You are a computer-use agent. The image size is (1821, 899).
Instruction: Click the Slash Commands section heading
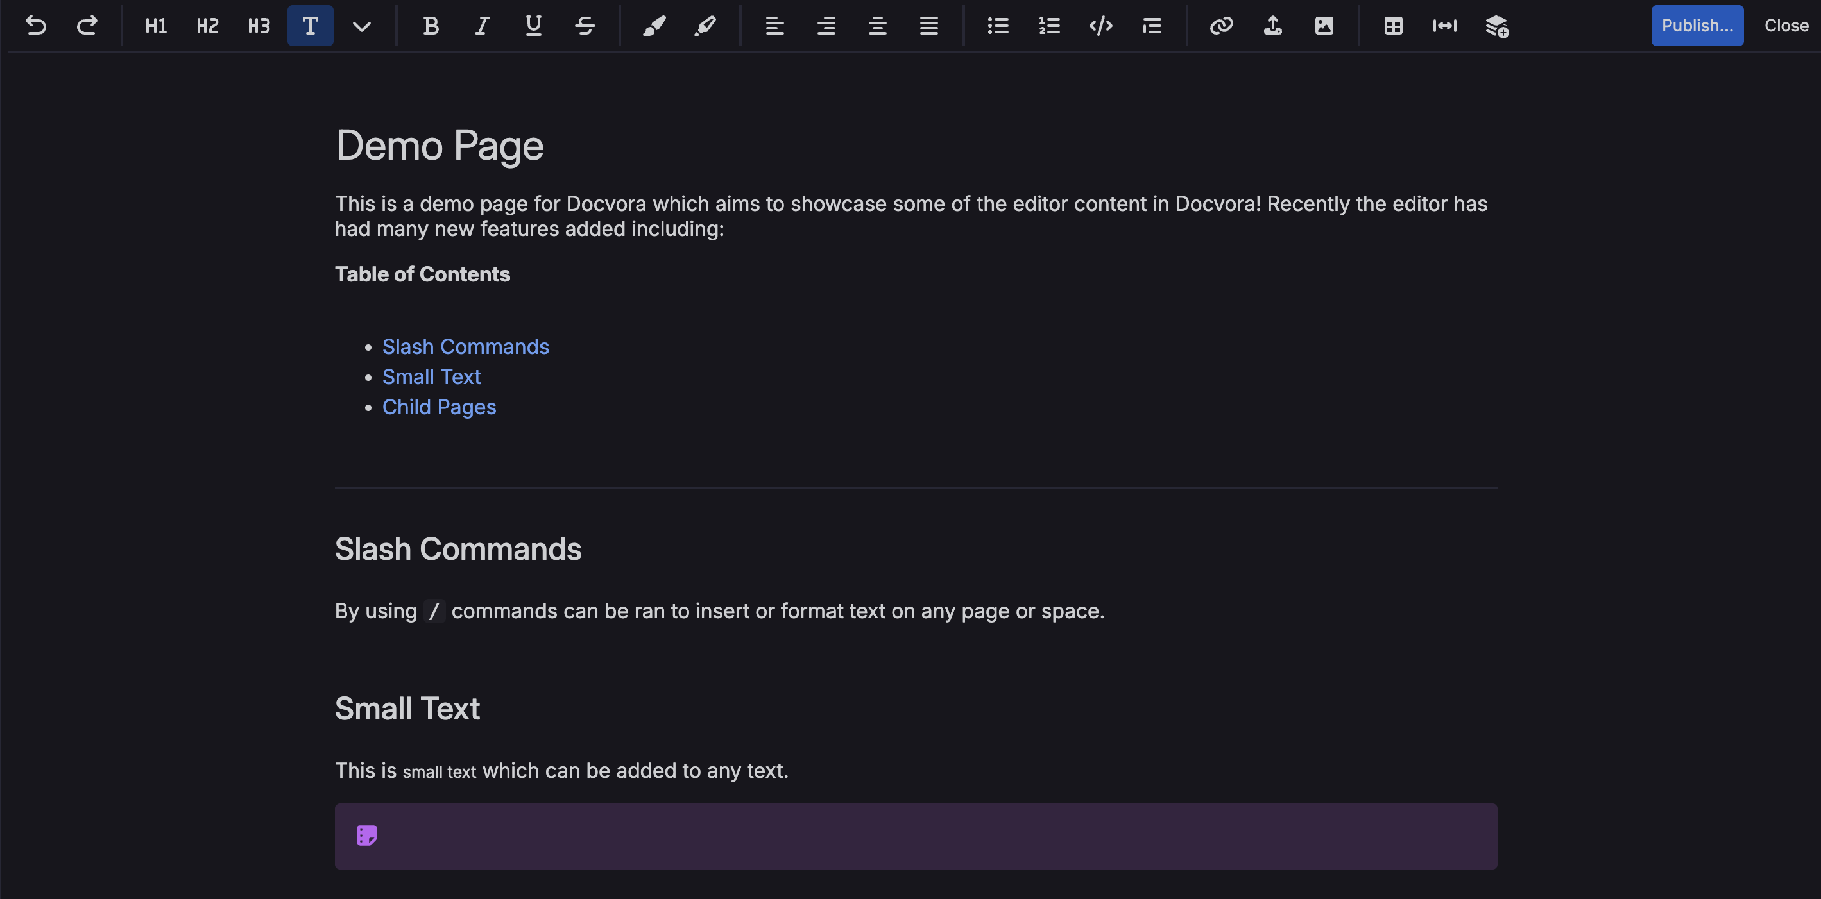458,549
